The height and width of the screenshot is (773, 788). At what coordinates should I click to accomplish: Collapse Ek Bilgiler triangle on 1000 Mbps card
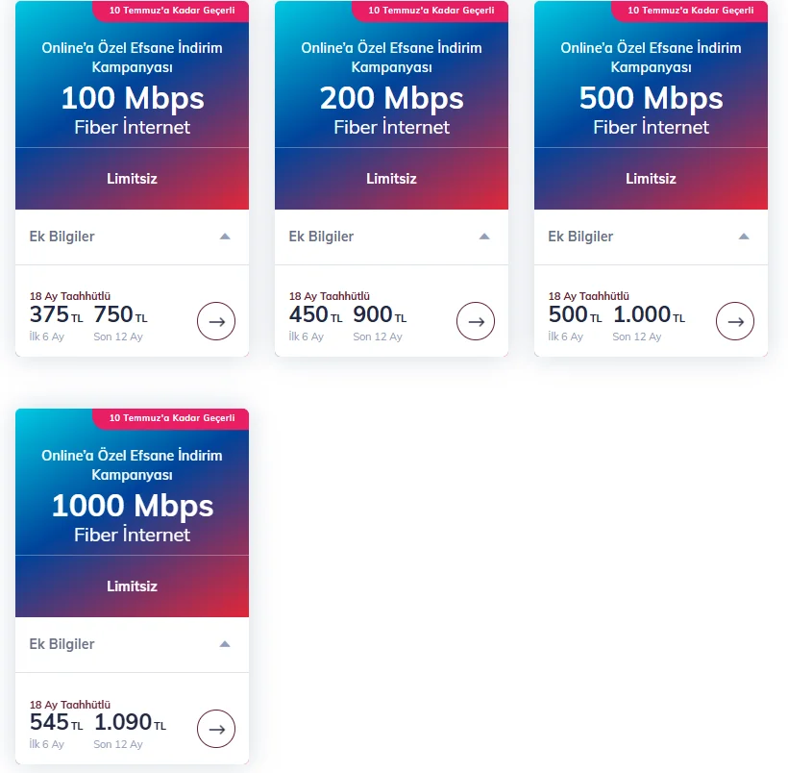(x=225, y=644)
